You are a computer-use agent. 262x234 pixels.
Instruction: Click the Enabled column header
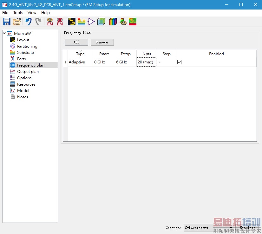click(216, 54)
